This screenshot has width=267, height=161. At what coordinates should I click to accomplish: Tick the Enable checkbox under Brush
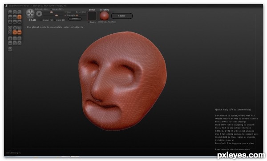89,22
